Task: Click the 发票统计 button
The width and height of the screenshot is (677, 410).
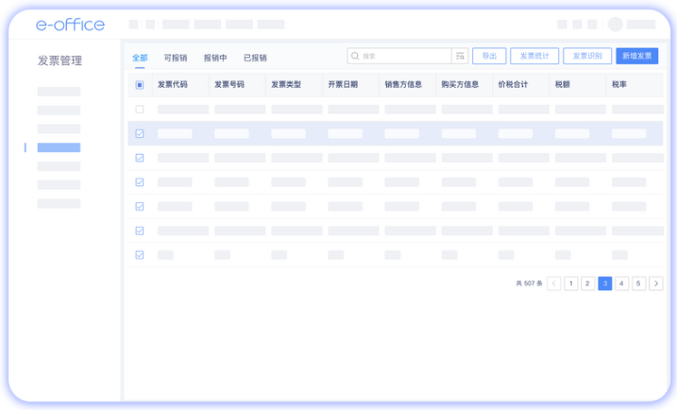Action: 534,57
